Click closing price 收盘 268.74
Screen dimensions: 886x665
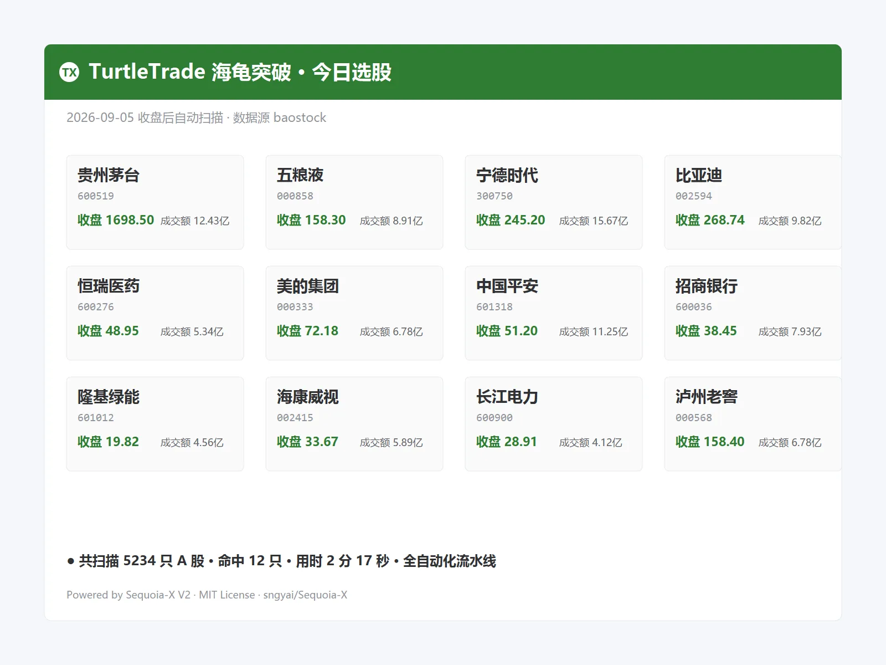tap(710, 220)
